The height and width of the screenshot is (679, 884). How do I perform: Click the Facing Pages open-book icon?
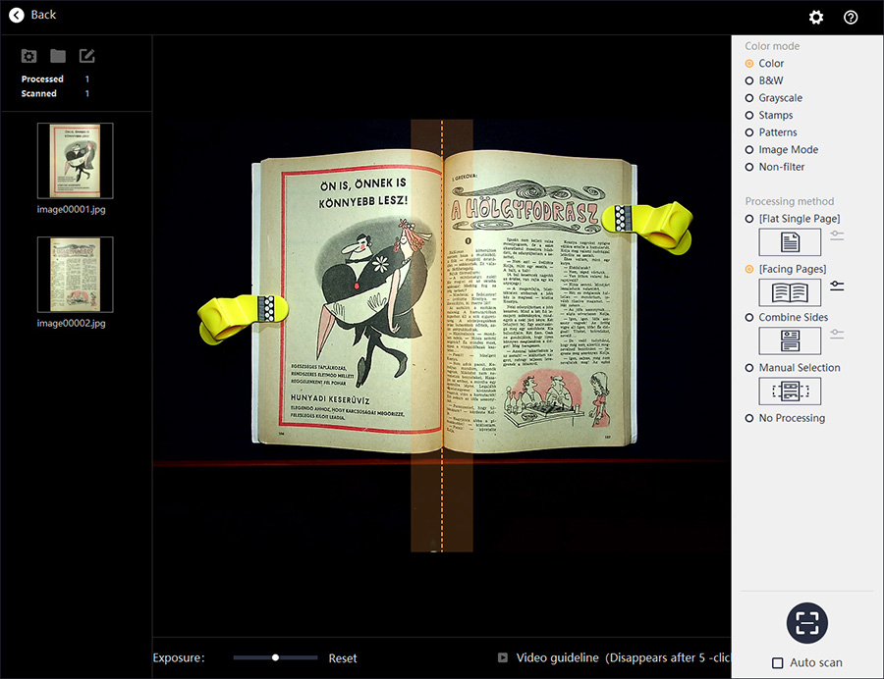coord(790,292)
